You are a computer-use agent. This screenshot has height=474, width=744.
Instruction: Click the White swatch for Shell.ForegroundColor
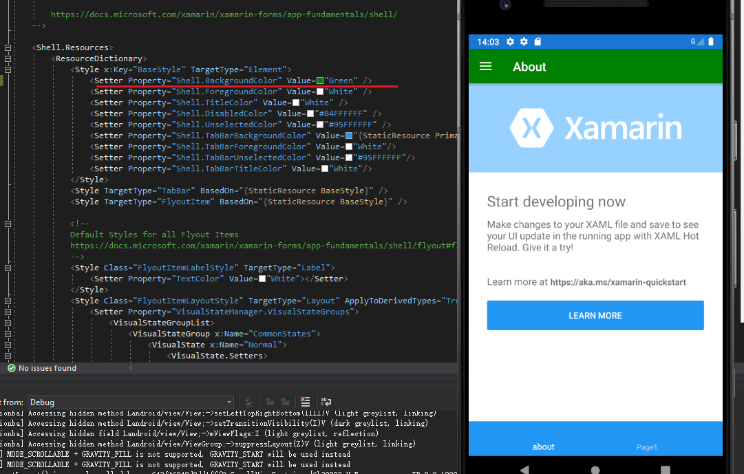point(320,91)
